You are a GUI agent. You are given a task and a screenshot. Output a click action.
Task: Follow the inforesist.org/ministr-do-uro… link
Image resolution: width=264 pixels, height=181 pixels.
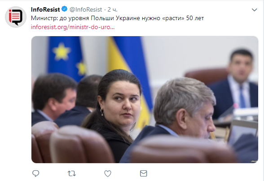(x=73, y=27)
